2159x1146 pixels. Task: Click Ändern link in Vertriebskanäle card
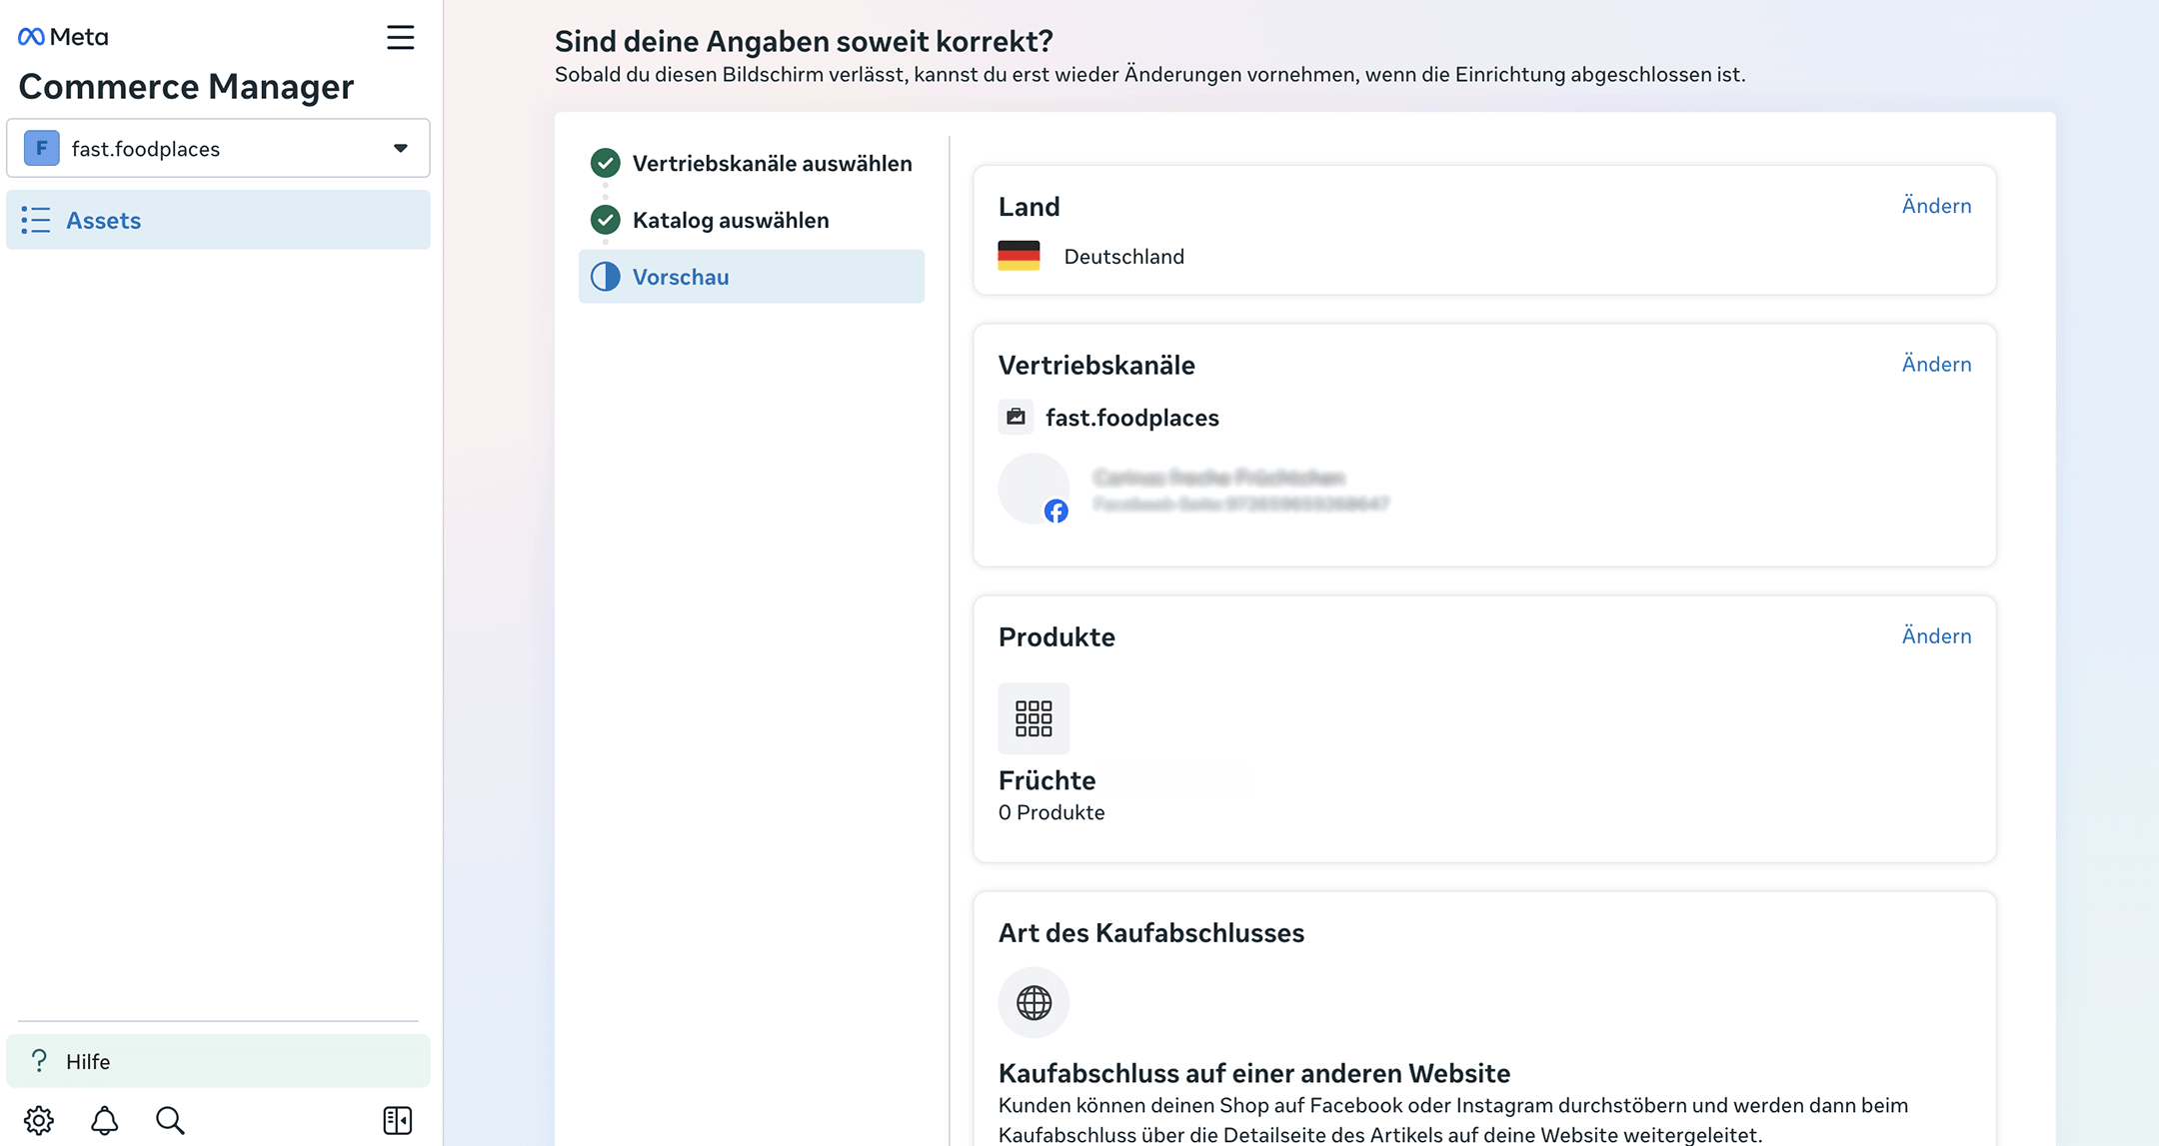click(x=1936, y=364)
